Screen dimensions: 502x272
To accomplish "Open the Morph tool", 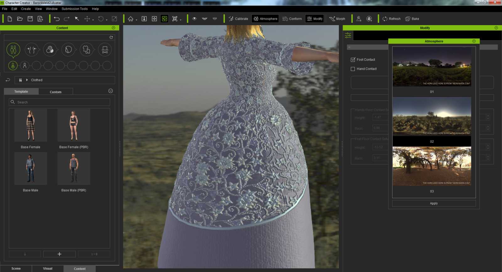I will [337, 19].
